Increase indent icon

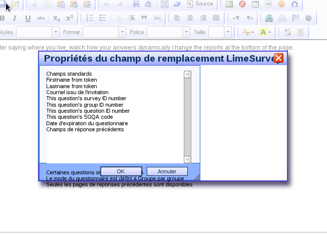(x=131, y=18)
